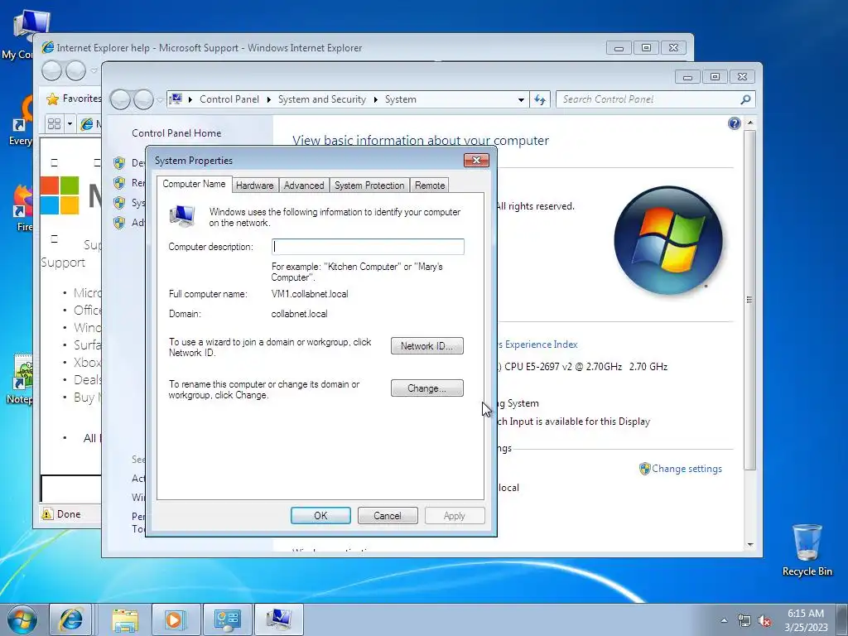Confirm System Properties with OK
Viewport: 848px width, 636px height.
click(320, 515)
